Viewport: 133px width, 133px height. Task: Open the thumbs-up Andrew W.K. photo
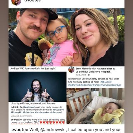tap(38, 87)
